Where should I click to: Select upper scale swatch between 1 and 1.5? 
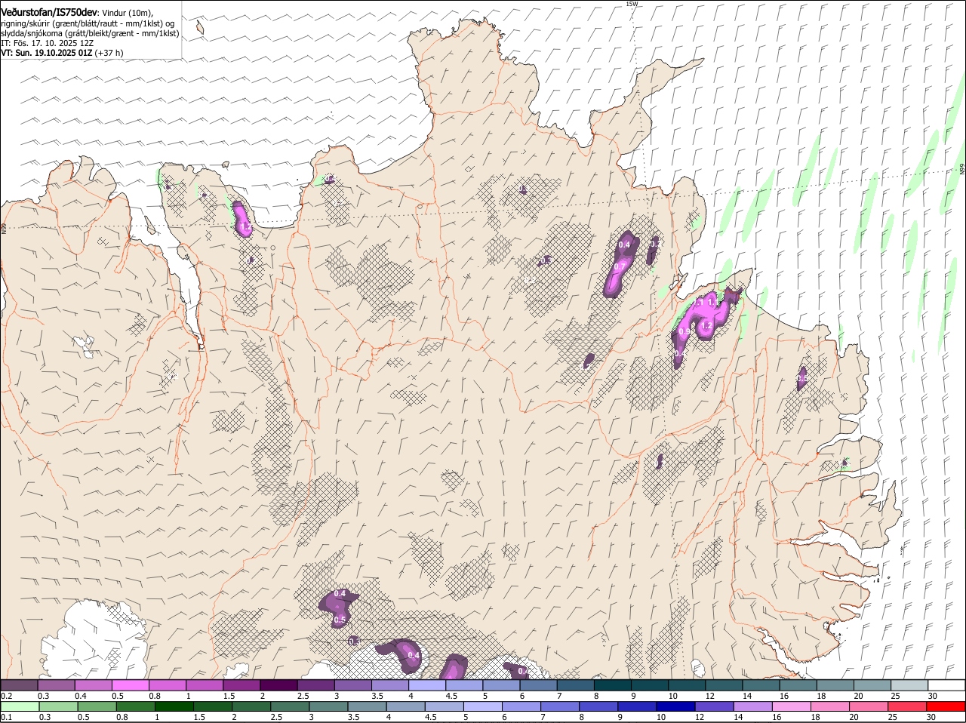[x=205, y=685]
